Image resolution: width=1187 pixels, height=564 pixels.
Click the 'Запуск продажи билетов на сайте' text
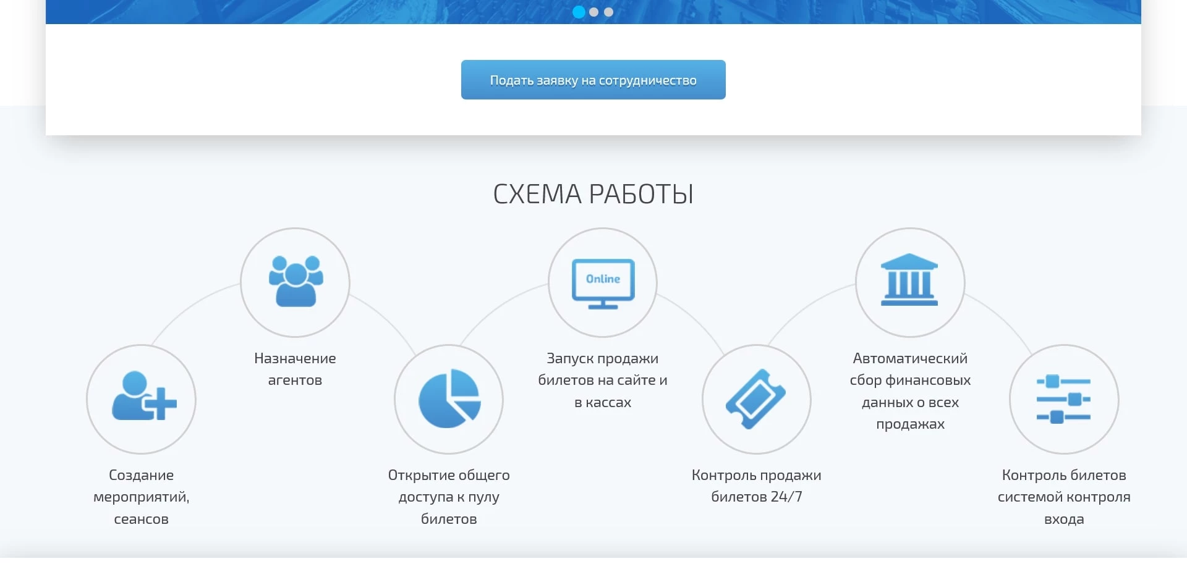point(603,380)
